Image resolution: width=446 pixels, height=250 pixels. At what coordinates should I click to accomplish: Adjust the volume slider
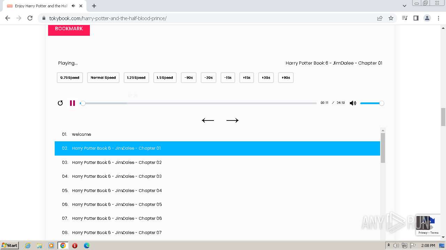tap(372, 103)
